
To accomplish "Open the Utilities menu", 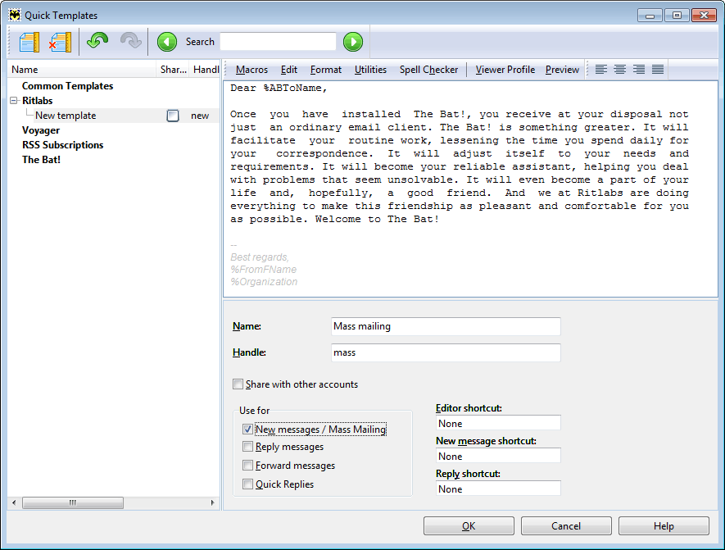I will point(370,70).
